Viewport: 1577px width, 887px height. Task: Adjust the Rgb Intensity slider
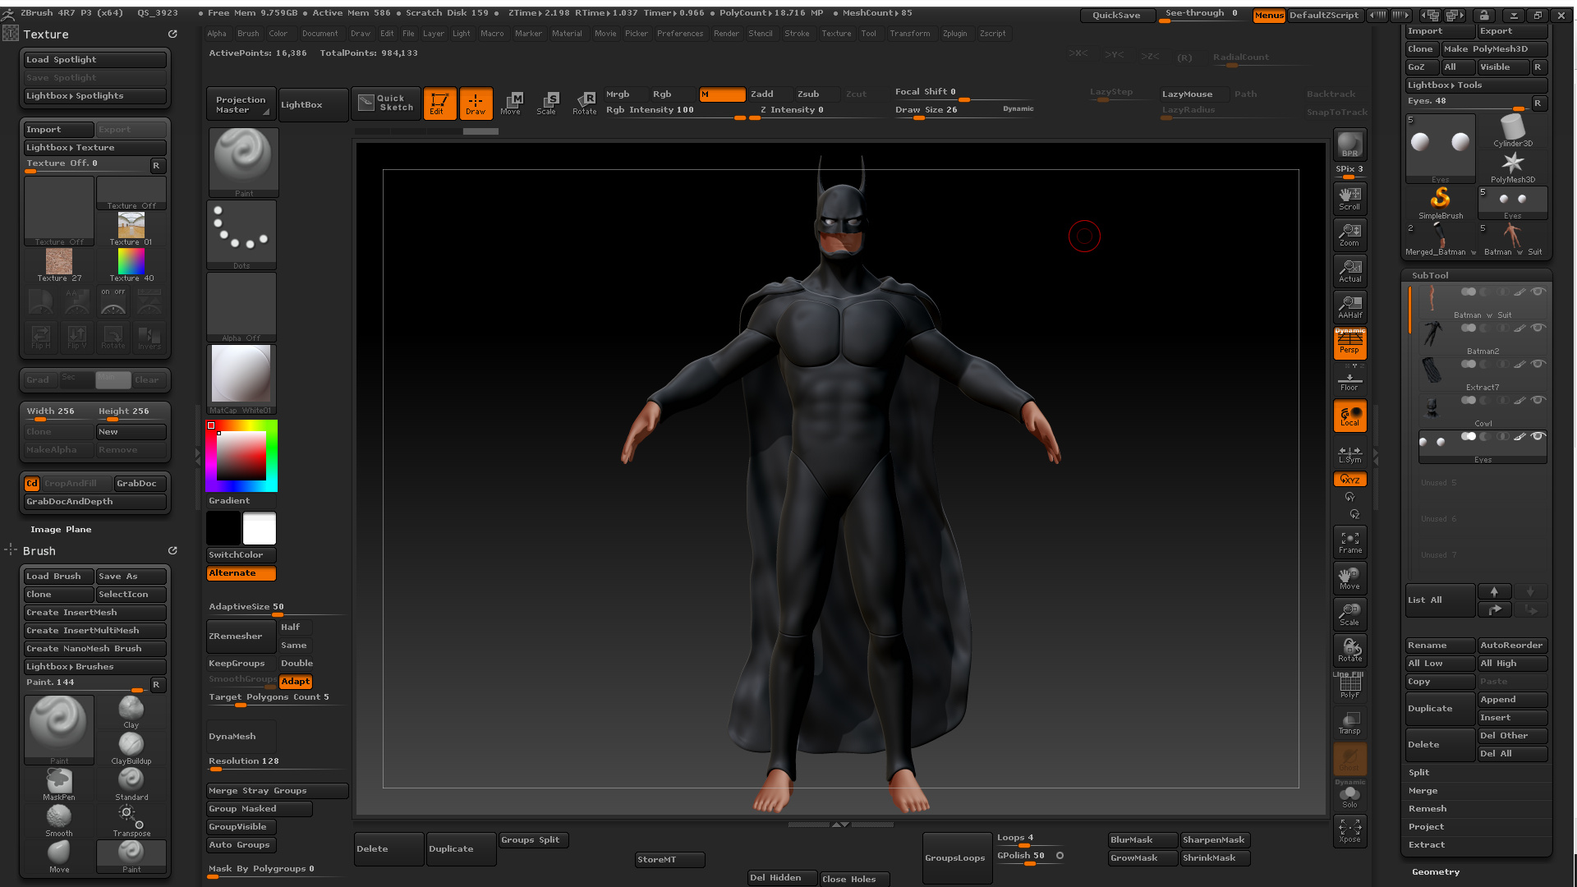pyautogui.click(x=675, y=112)
